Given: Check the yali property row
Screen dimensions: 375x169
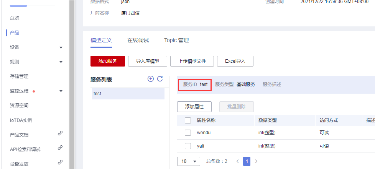Looking at the screenshot, I should [188, 146].
